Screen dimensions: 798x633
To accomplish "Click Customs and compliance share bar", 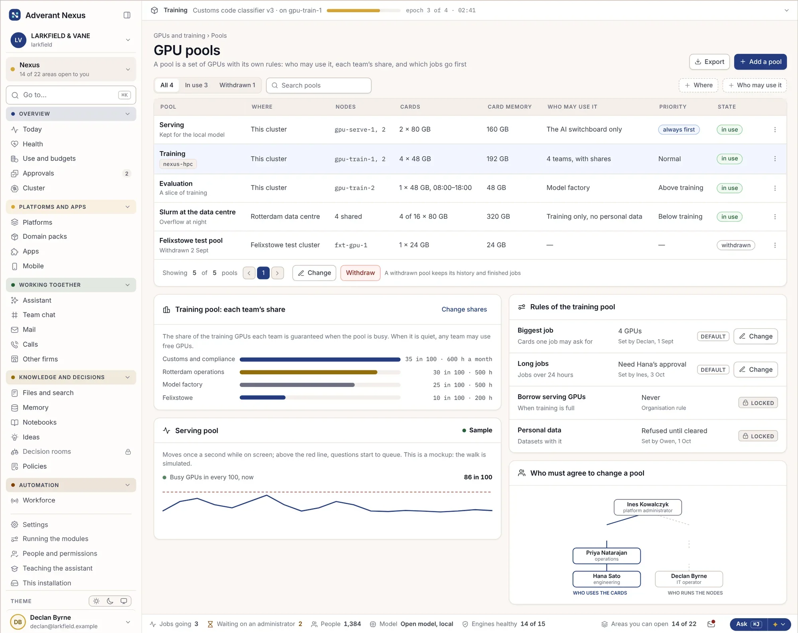I will pyautogui.click(x=320, y=359).
